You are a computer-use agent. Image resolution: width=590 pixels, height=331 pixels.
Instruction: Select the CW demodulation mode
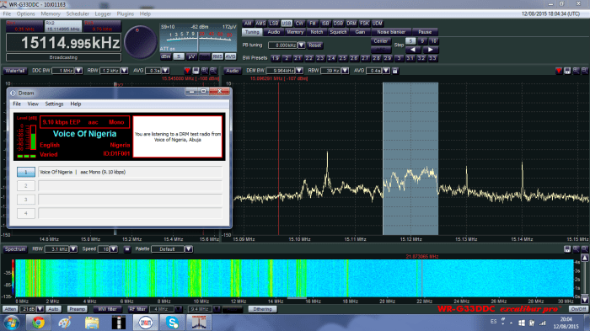pos(299,24)
